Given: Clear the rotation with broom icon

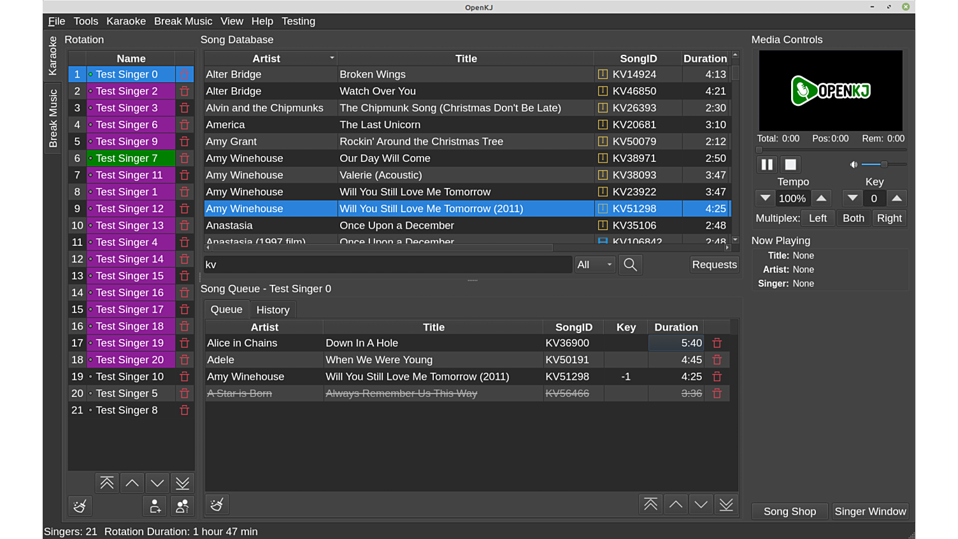Looking at the screenshot, I should click(x=80, y=506).
